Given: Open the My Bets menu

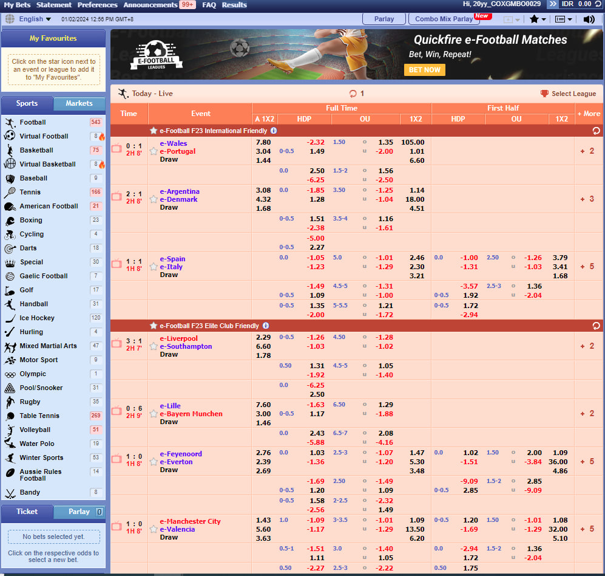Looking at the screenshot, I should (x=17, y=5).
